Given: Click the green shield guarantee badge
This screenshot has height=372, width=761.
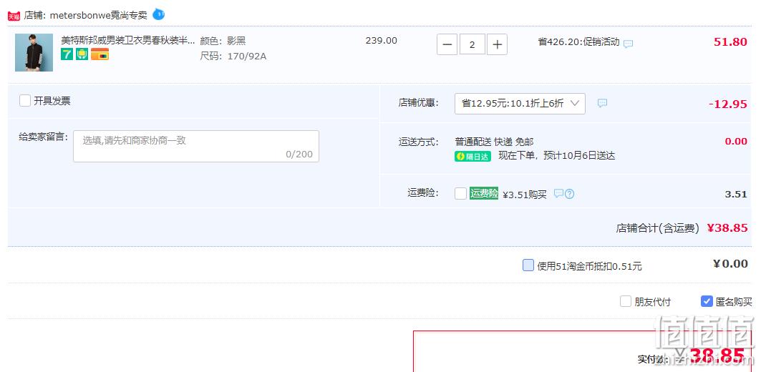Looking at the screenshot, I should [82, 54].
